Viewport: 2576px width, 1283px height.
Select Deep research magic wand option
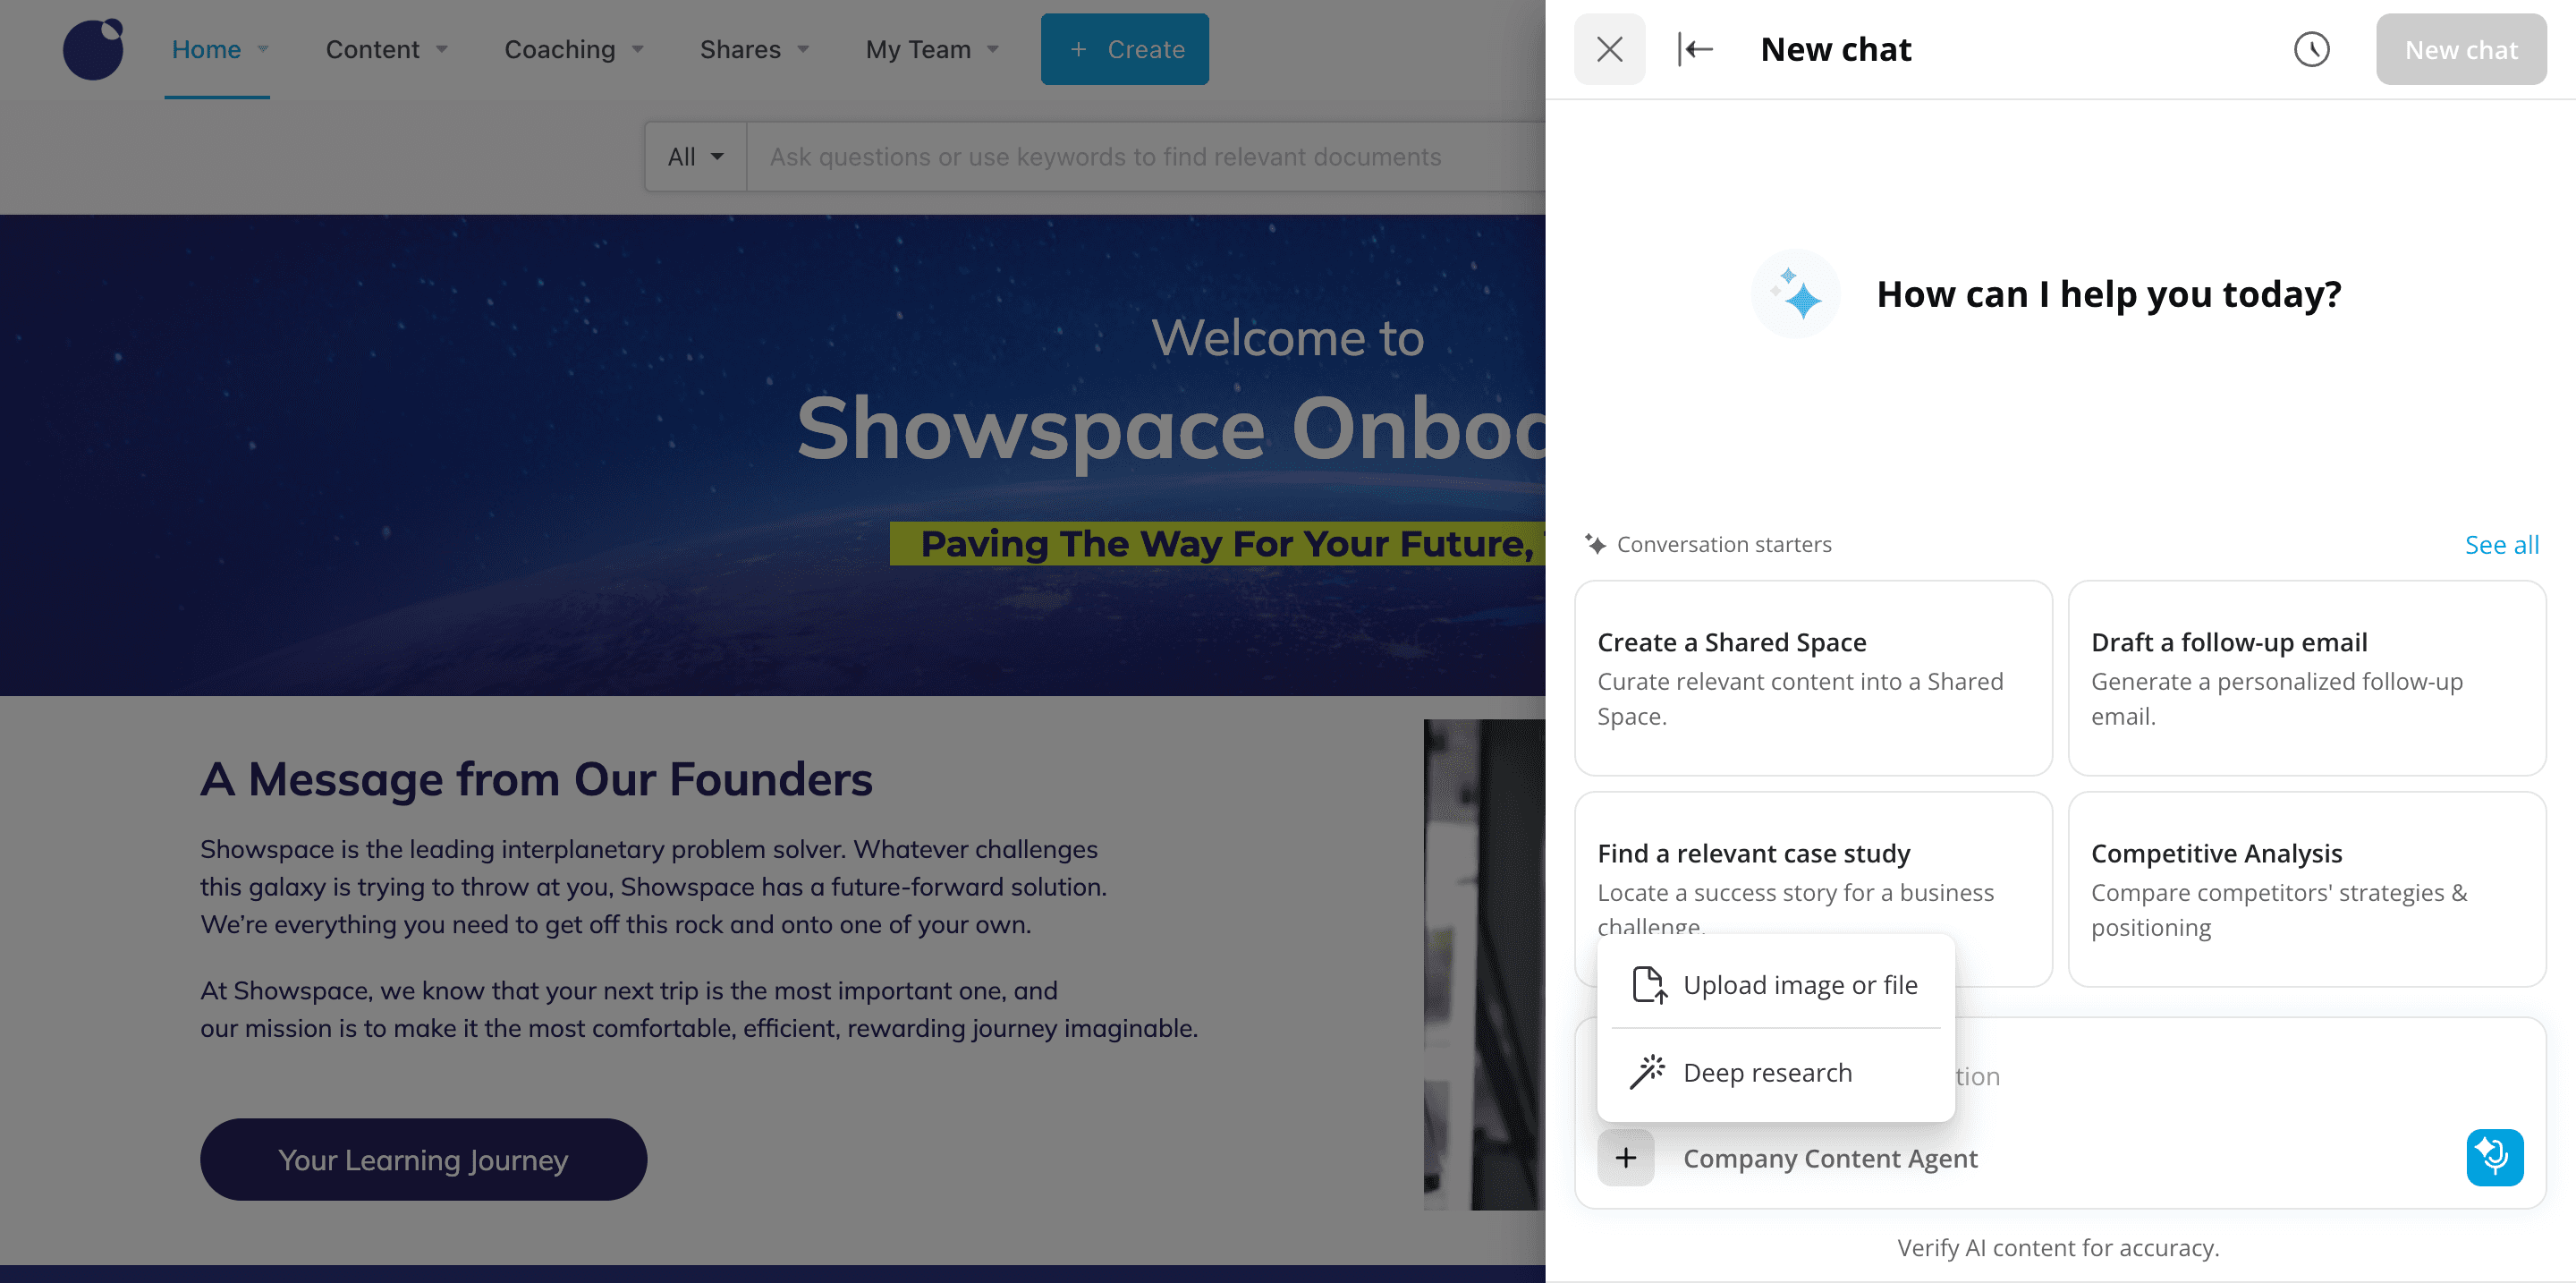click(1767, 1072)
